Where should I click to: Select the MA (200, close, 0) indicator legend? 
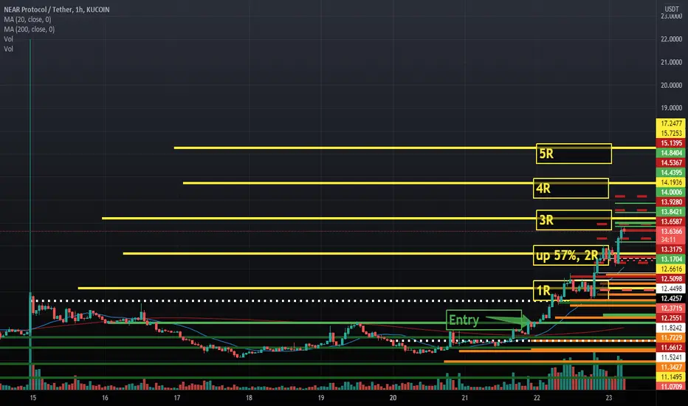coord(30,30)
